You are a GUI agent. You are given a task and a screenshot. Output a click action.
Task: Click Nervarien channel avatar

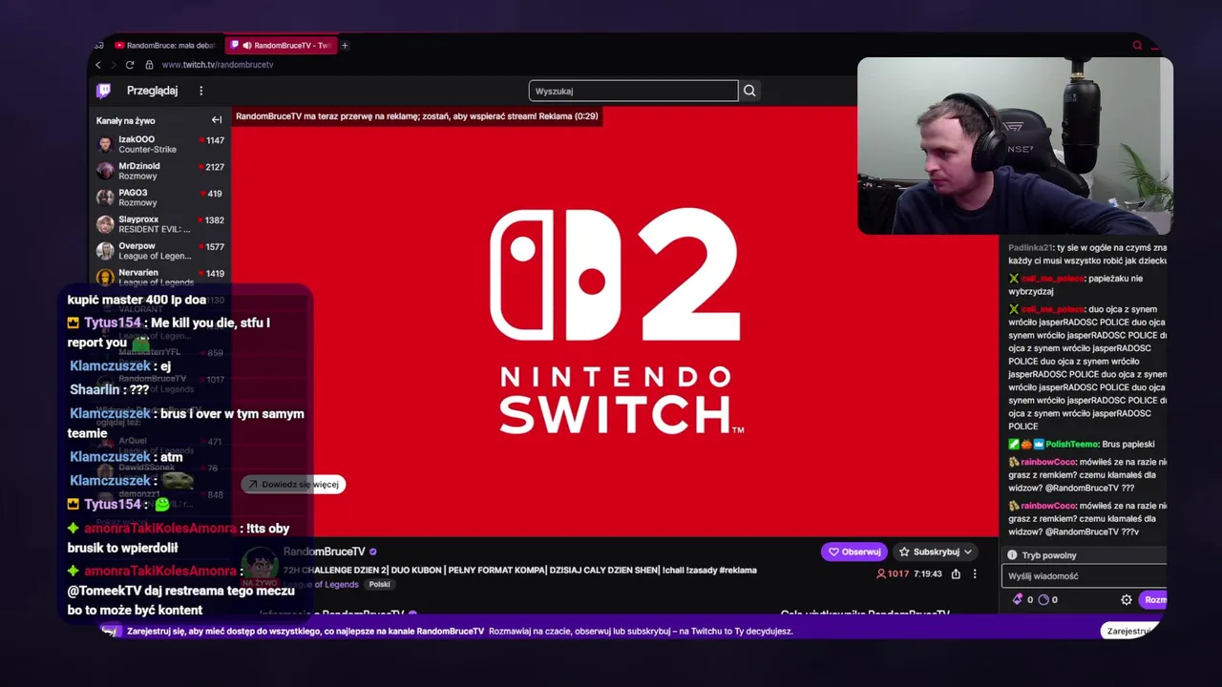pos(105,277)
